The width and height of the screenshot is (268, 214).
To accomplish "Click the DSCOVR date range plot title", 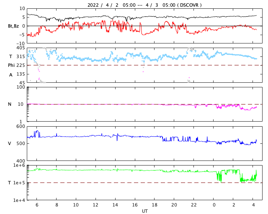I will [144, 5].
